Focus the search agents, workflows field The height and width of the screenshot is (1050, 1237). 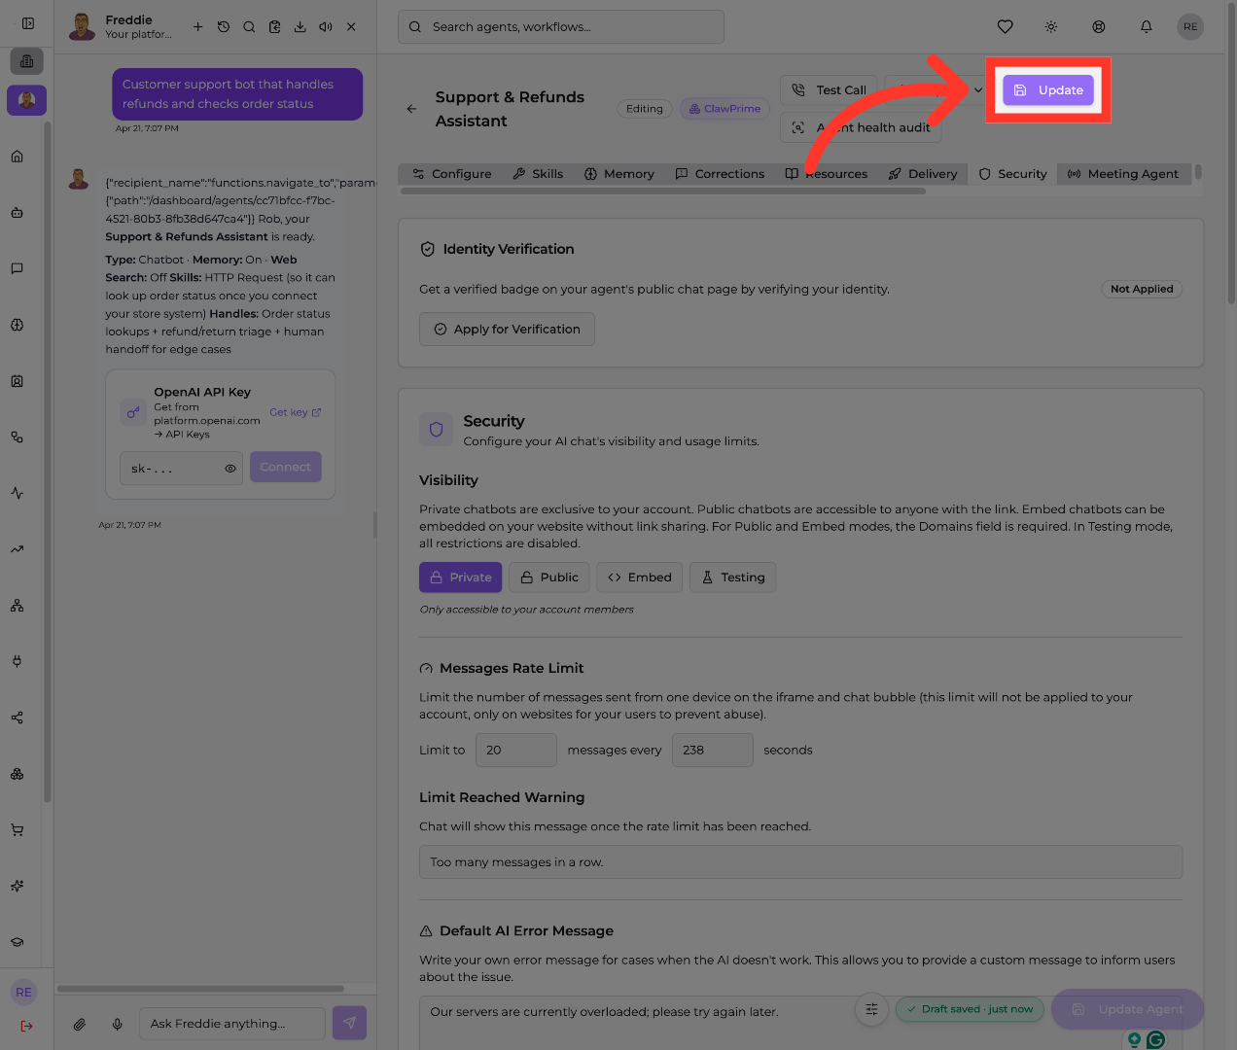561,27
